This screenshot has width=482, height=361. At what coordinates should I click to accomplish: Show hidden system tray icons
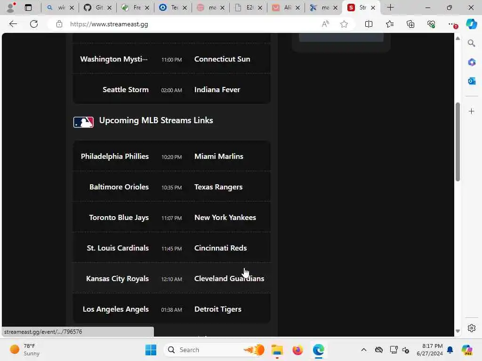click(x=364, y=350)
